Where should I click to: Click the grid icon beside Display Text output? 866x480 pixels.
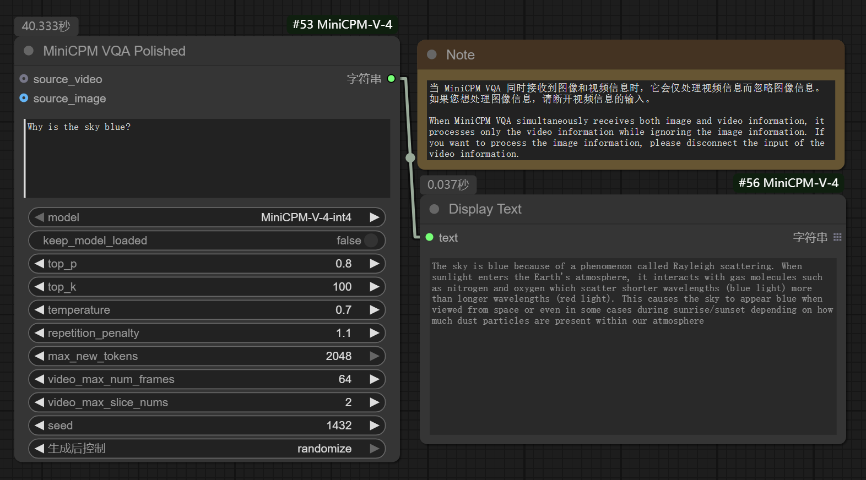(837, 237)
